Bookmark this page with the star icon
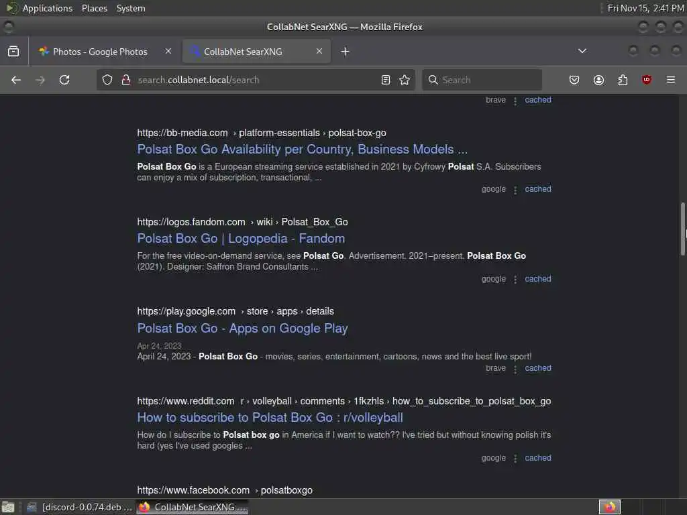687x515 pixels. point(405,80)
